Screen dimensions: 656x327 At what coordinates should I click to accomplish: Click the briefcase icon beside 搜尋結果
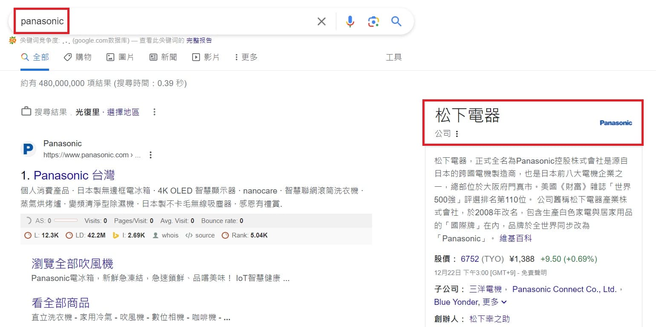coord(26,112)
